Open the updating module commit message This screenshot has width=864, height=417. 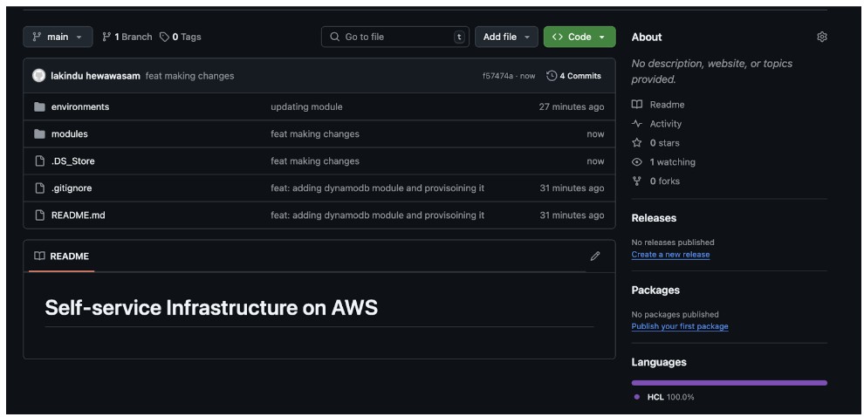(x=306, y=106)
